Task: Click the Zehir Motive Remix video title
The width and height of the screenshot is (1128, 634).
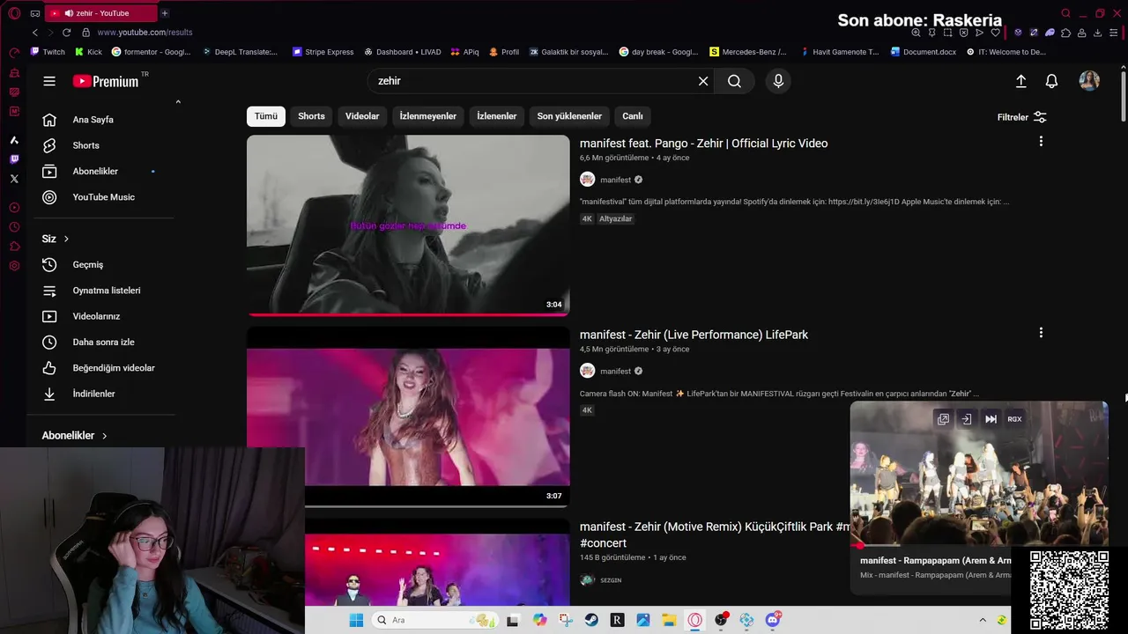Action: (x=715, y=534)
